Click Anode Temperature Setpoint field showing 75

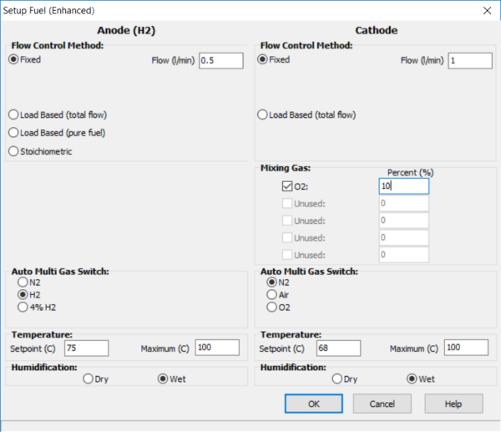(x=87, y=348)
